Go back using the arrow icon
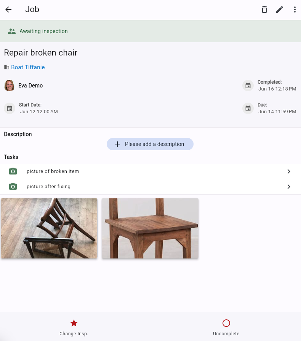 tap(8, 10)
